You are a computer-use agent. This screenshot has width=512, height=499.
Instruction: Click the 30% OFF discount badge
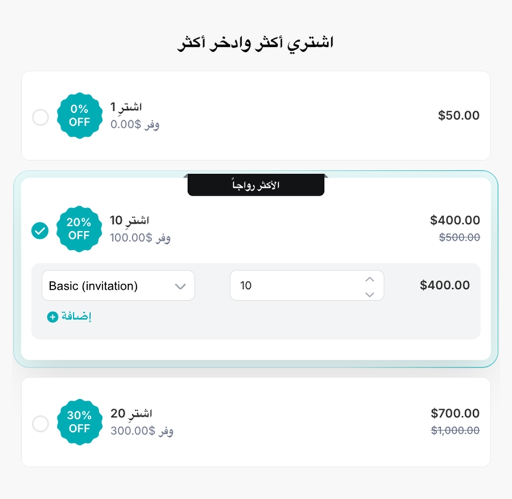coord(79,422)
